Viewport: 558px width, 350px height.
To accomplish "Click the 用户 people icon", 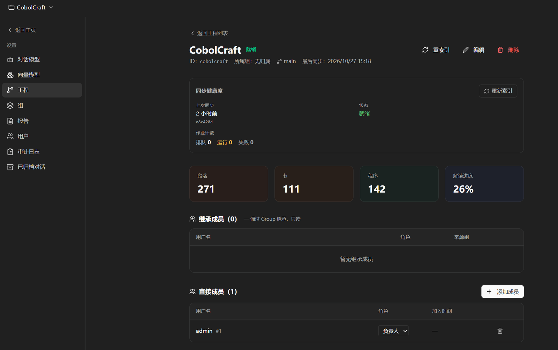I will coord(10,136).
